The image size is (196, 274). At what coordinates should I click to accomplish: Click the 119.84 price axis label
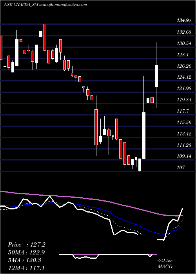[x=184, y=100]
